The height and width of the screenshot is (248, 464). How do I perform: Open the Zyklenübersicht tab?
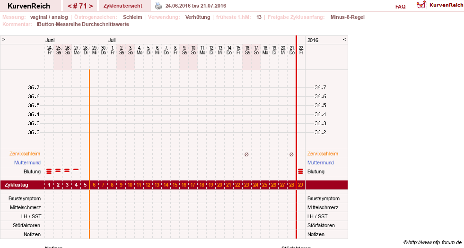coord(123,6)
